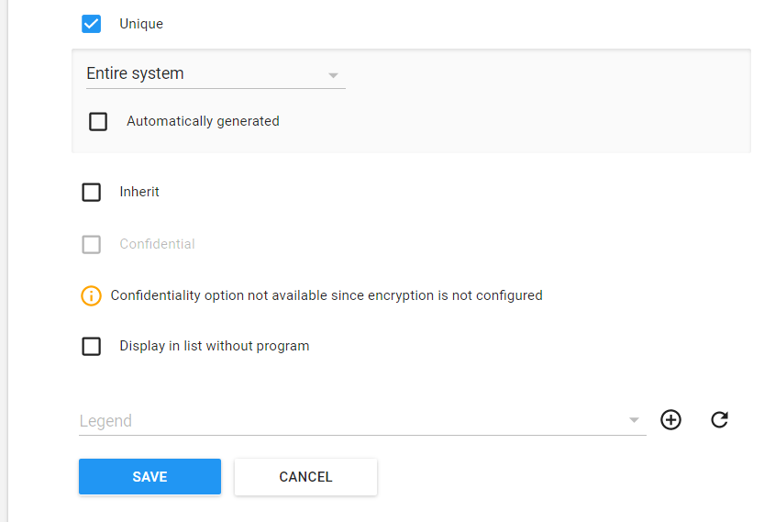Check the Display in list without program box

(x=91, y=347)
